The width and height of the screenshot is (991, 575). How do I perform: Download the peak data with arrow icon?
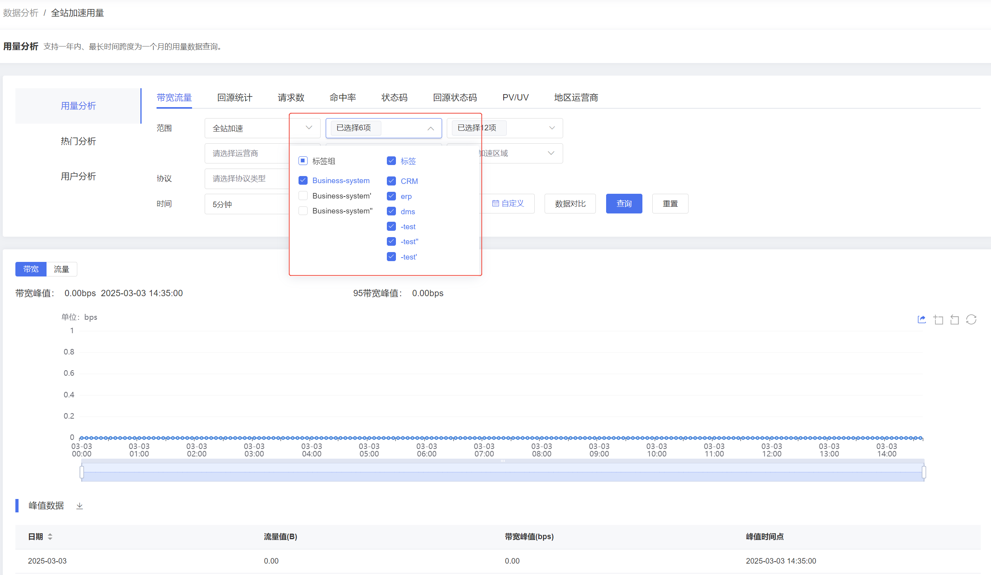(x=80, y=506)
